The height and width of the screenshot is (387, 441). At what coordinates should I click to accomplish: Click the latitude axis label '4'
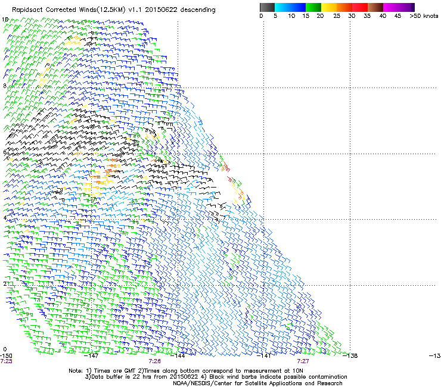pos(5,217)
